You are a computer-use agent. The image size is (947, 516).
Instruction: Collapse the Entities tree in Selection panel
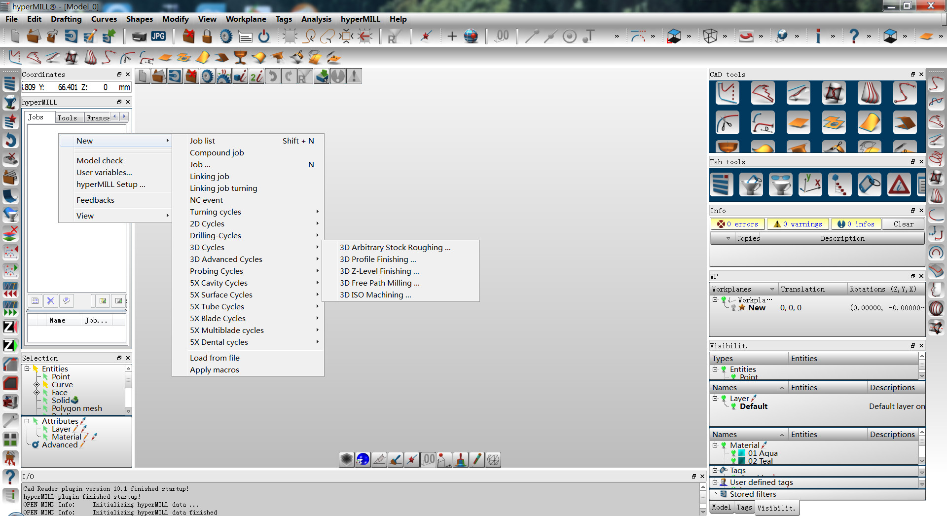tap(27, 369)
